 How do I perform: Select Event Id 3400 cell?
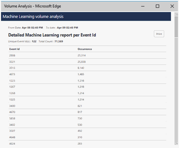(x=12, y=106)
